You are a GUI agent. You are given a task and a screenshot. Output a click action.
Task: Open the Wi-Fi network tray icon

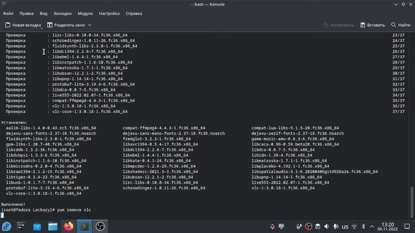[x=354, y=227]
